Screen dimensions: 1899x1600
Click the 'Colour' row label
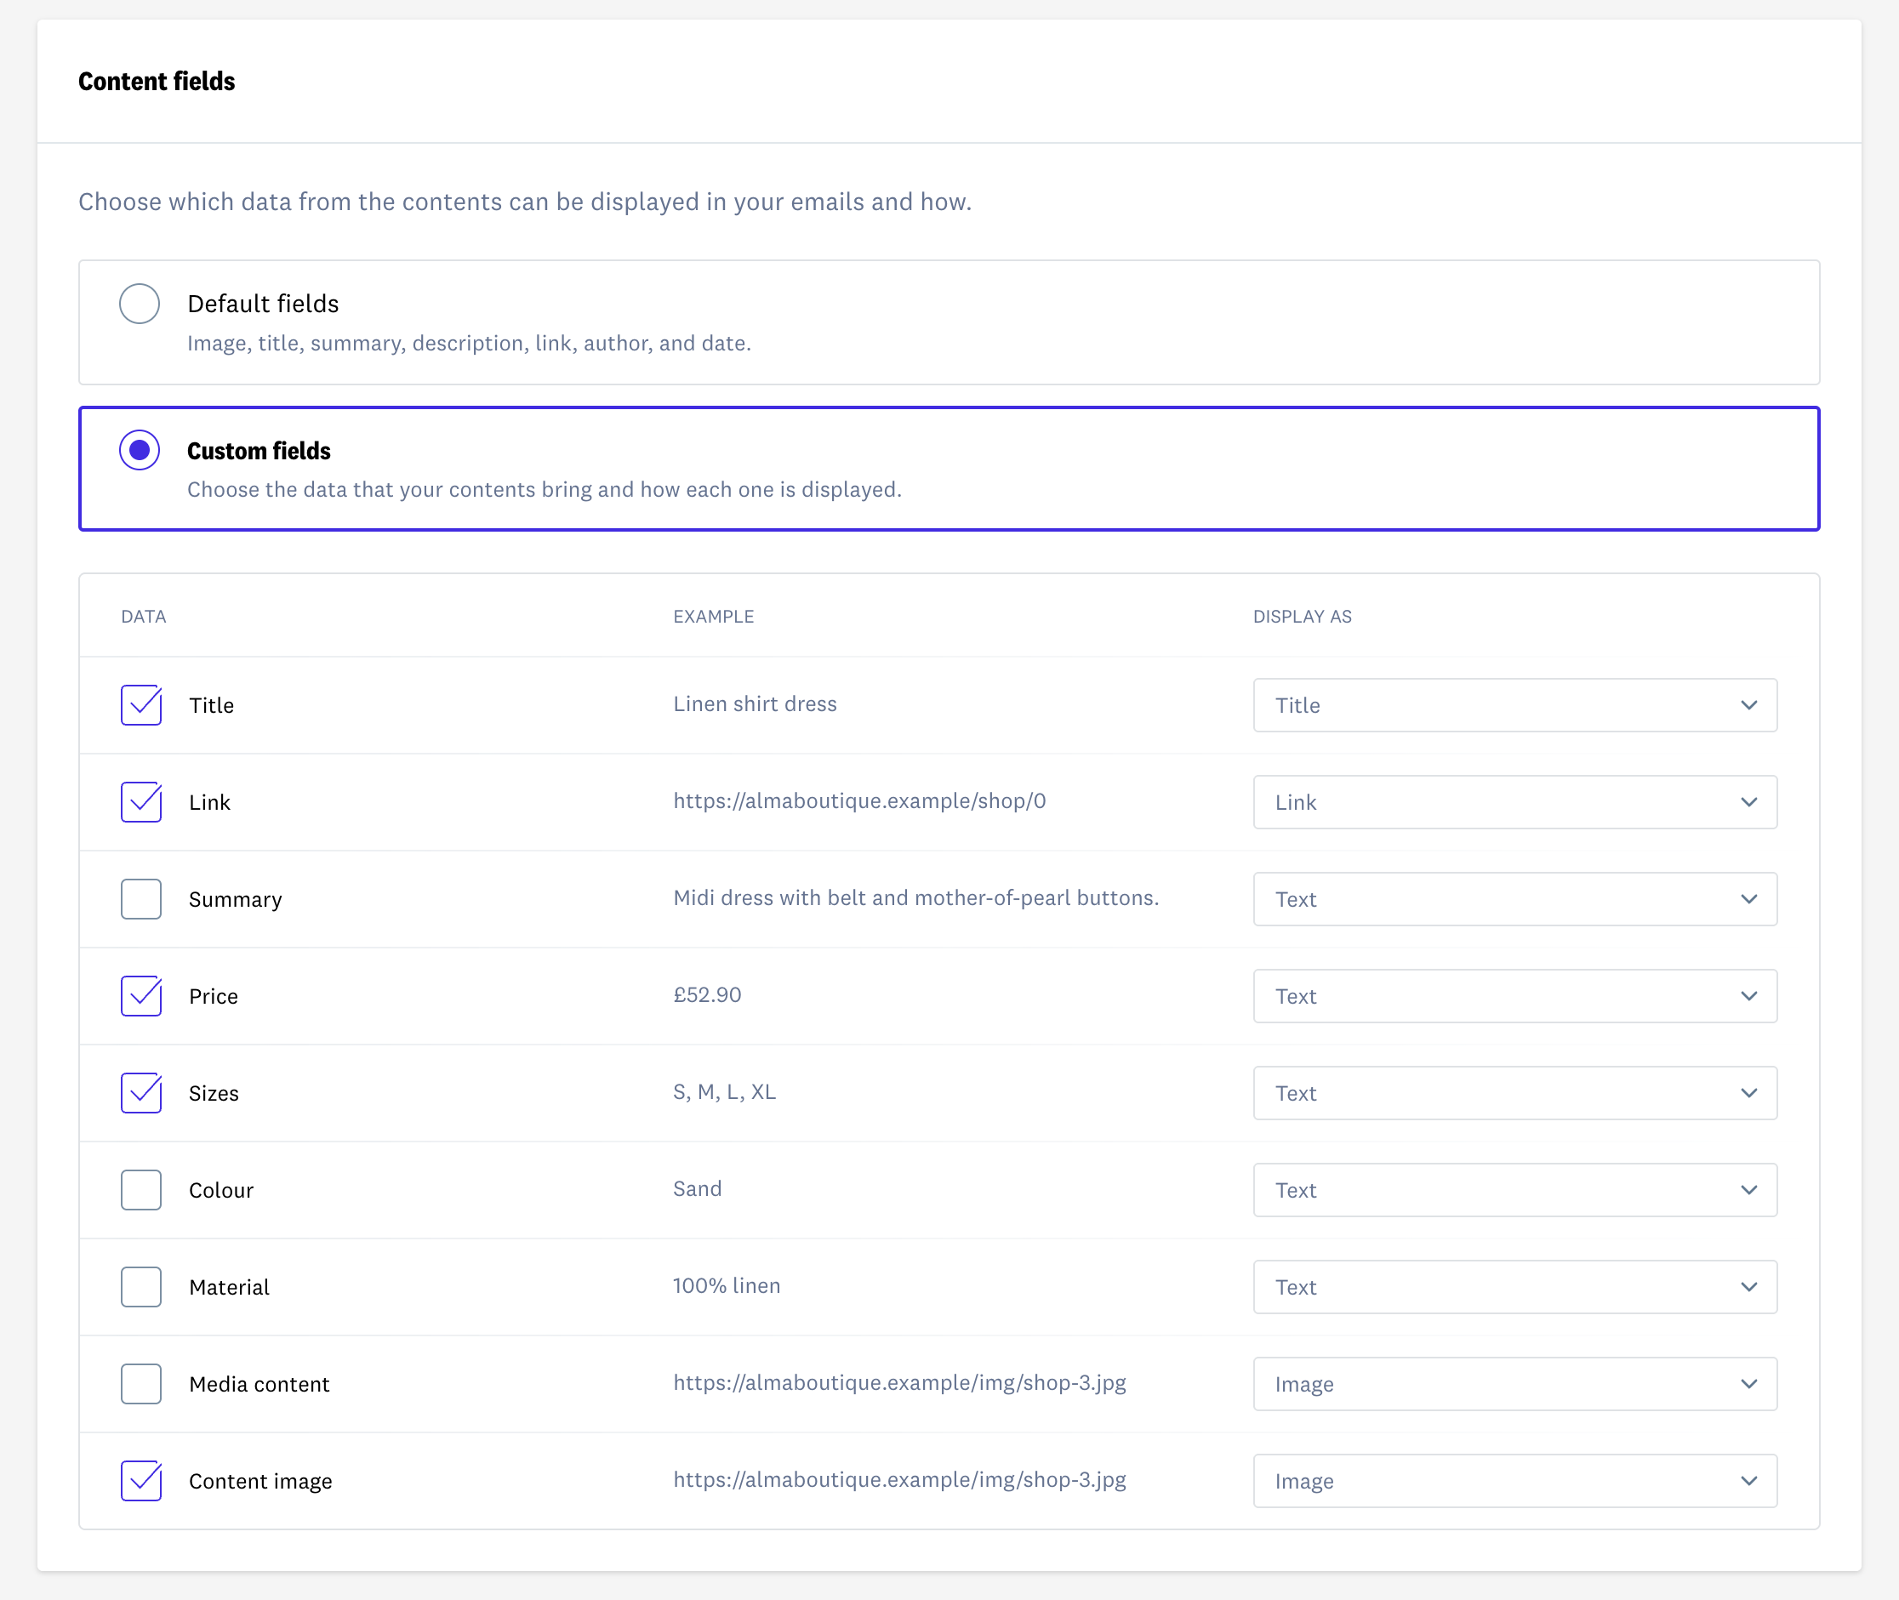tap(220, 1191)
